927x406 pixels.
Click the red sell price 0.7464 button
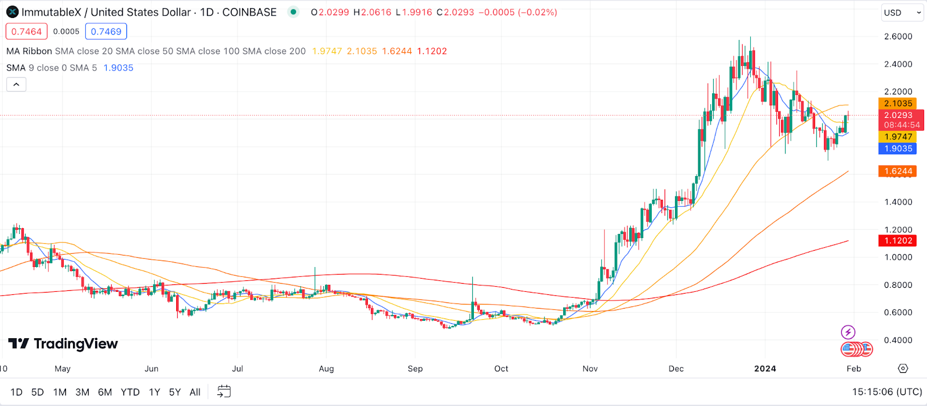coord(27,31)
